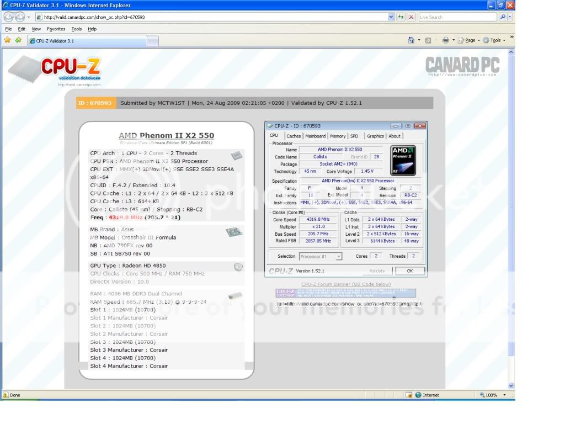
Task: Go back with the browser Back arrow
Action: (x=9, y=17)
